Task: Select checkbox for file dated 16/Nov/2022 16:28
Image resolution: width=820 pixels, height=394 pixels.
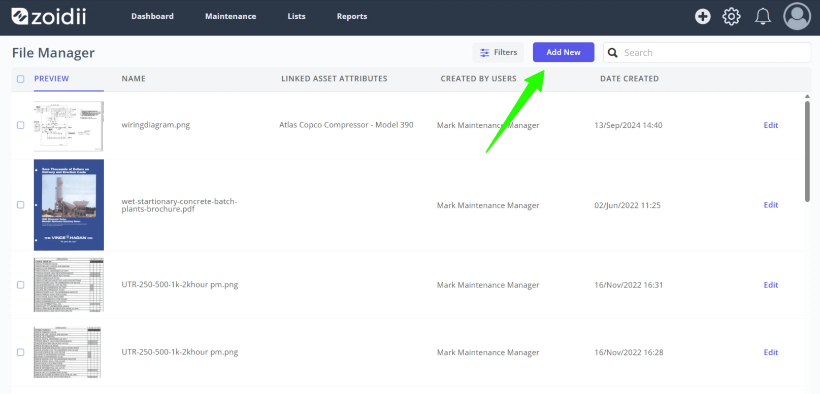Action: click(x=21, y=352)
